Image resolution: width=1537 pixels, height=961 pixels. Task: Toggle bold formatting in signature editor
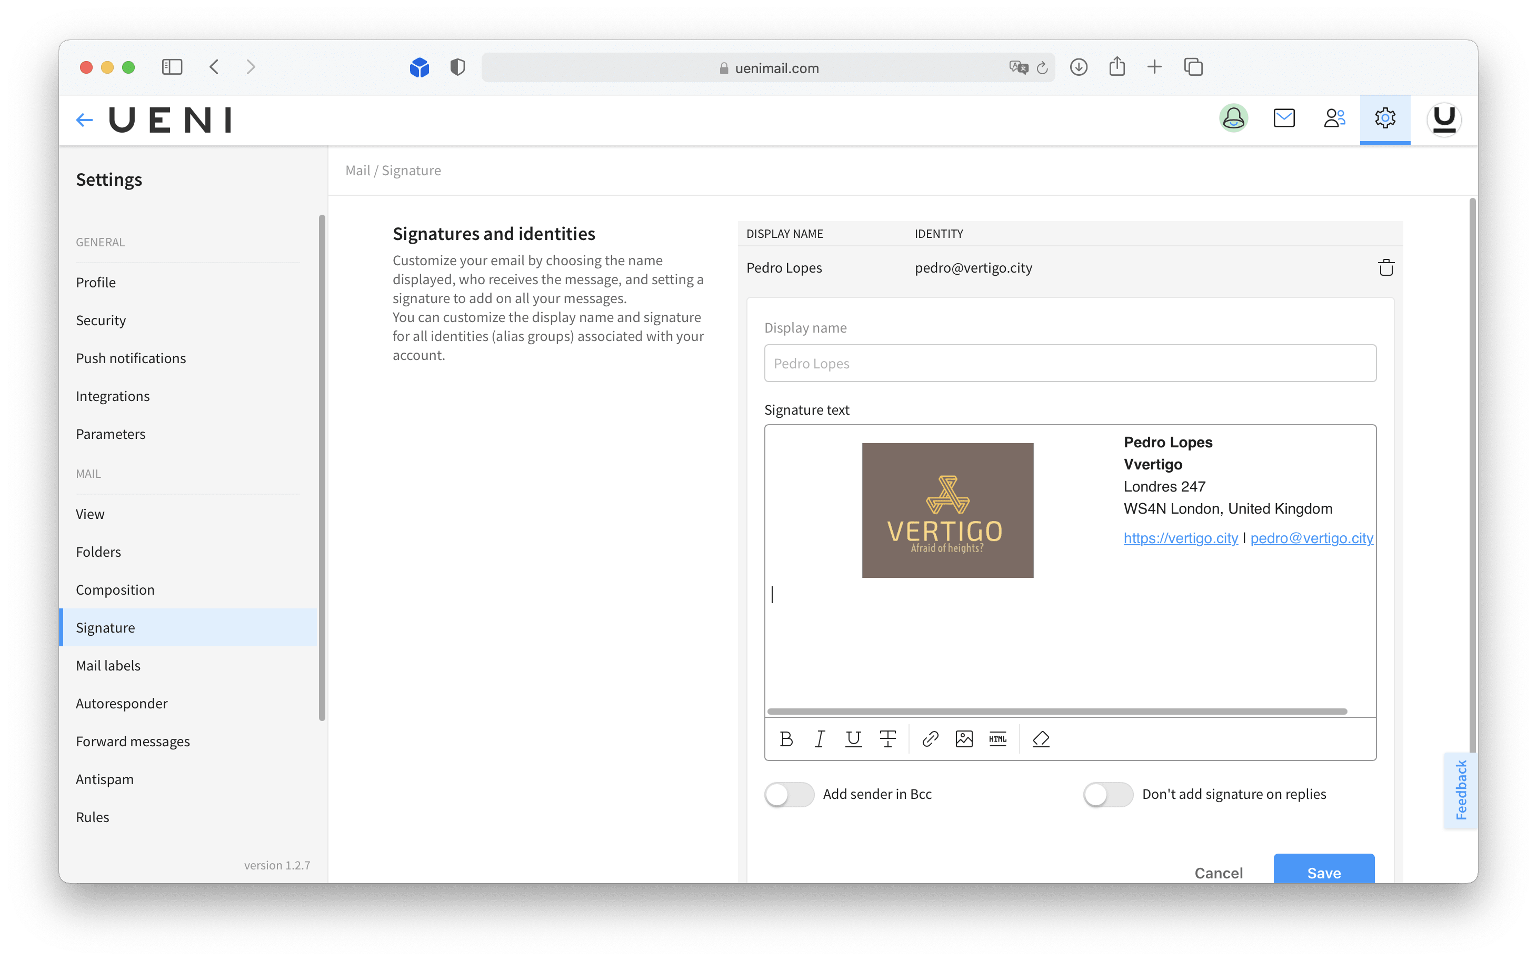(786, 738)
